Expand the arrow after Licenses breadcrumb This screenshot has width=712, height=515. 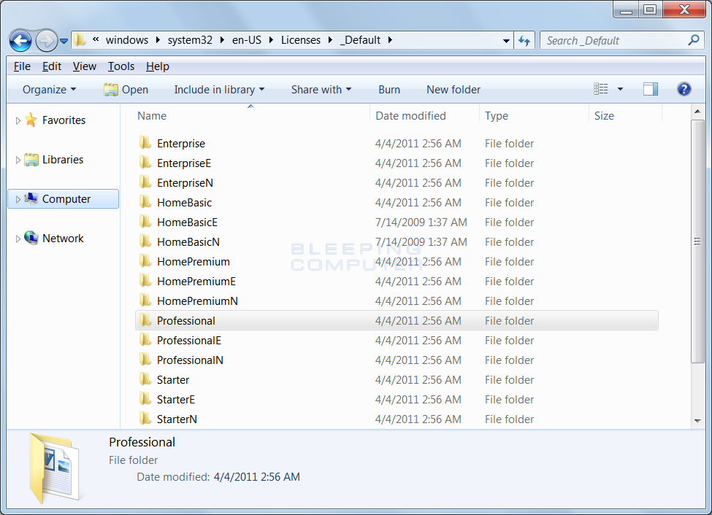(330, 40)
